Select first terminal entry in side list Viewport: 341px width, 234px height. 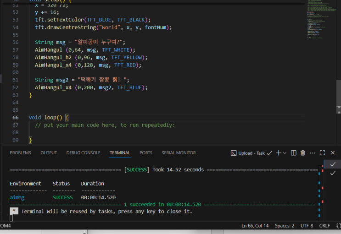332,164
